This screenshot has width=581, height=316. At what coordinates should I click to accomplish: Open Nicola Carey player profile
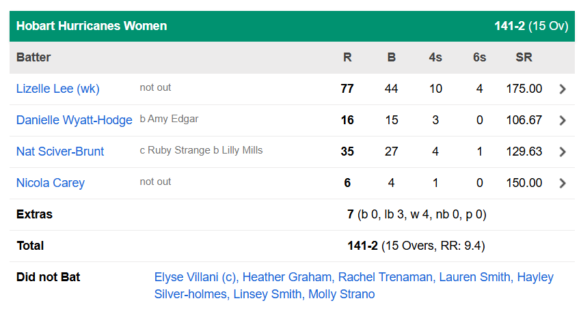point(51,183)
